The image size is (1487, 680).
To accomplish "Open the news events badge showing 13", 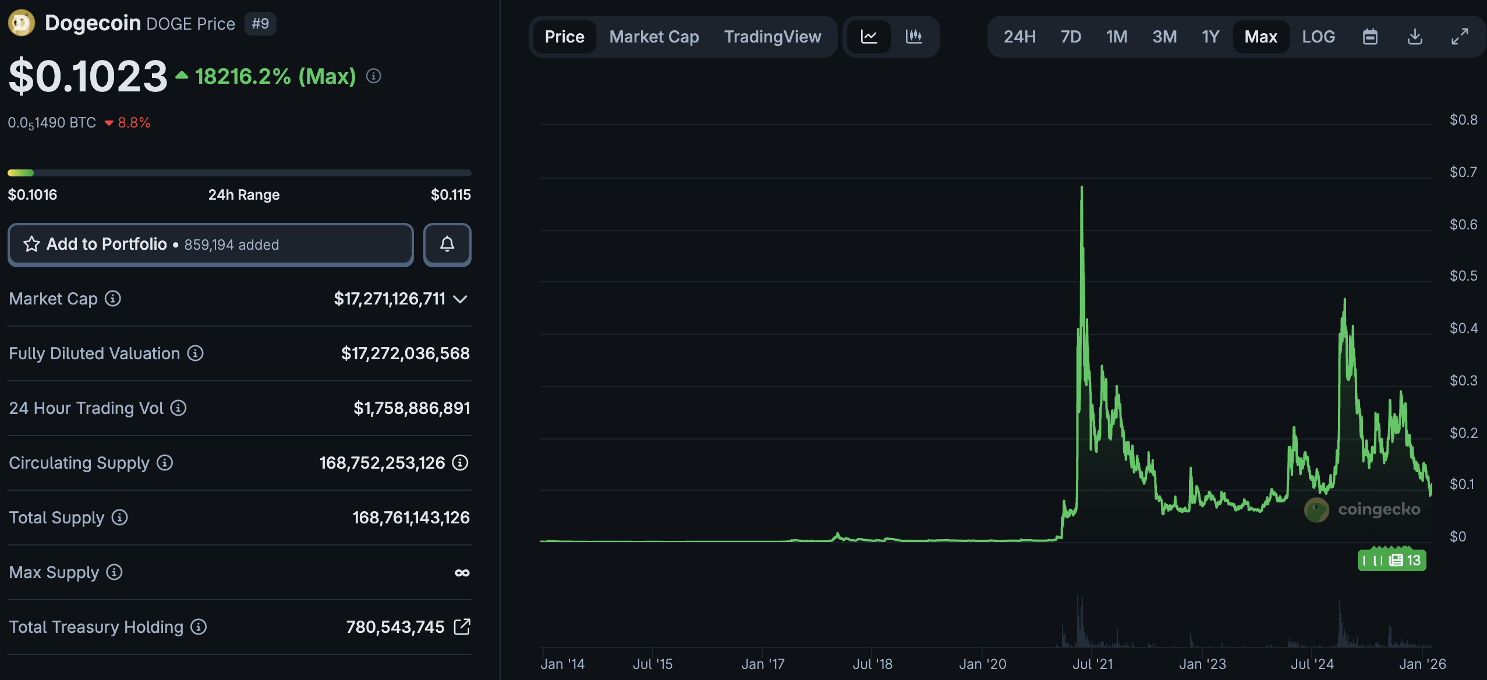I will pos(1392,560).
